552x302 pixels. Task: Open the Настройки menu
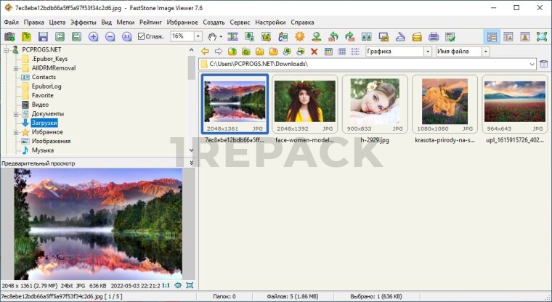[269, 22]
